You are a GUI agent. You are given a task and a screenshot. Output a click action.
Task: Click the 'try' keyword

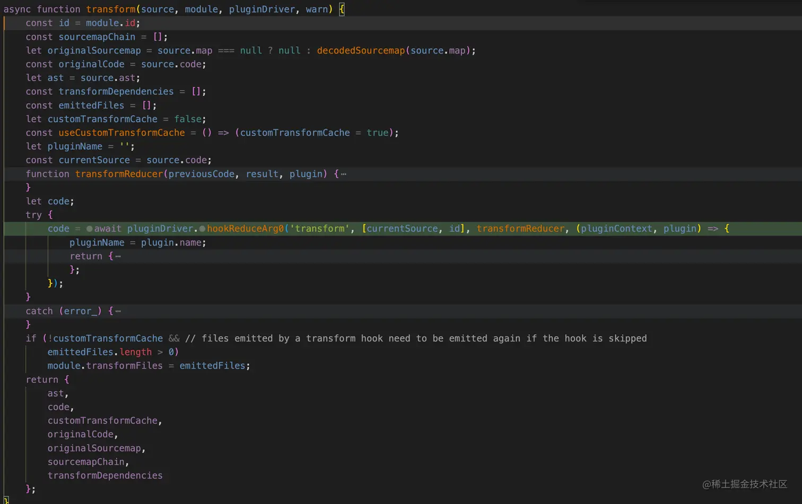pos(34,215)
